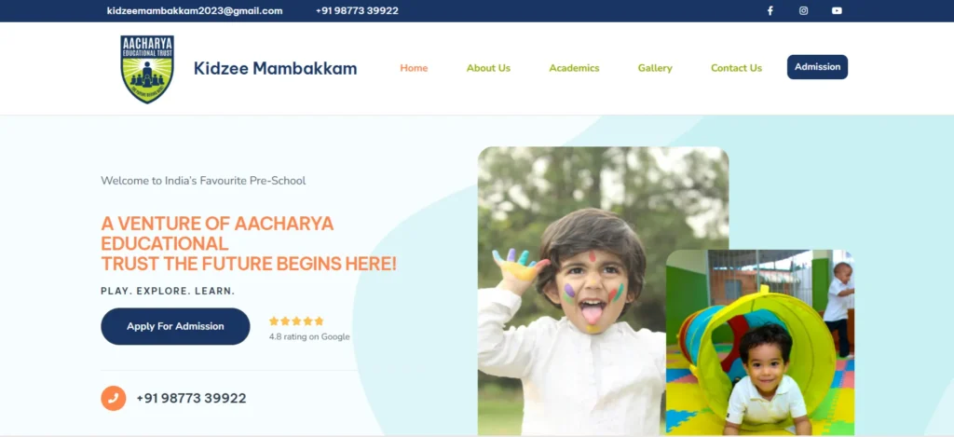
Task: Open the About Us menu item
Action: coord(488,68)
